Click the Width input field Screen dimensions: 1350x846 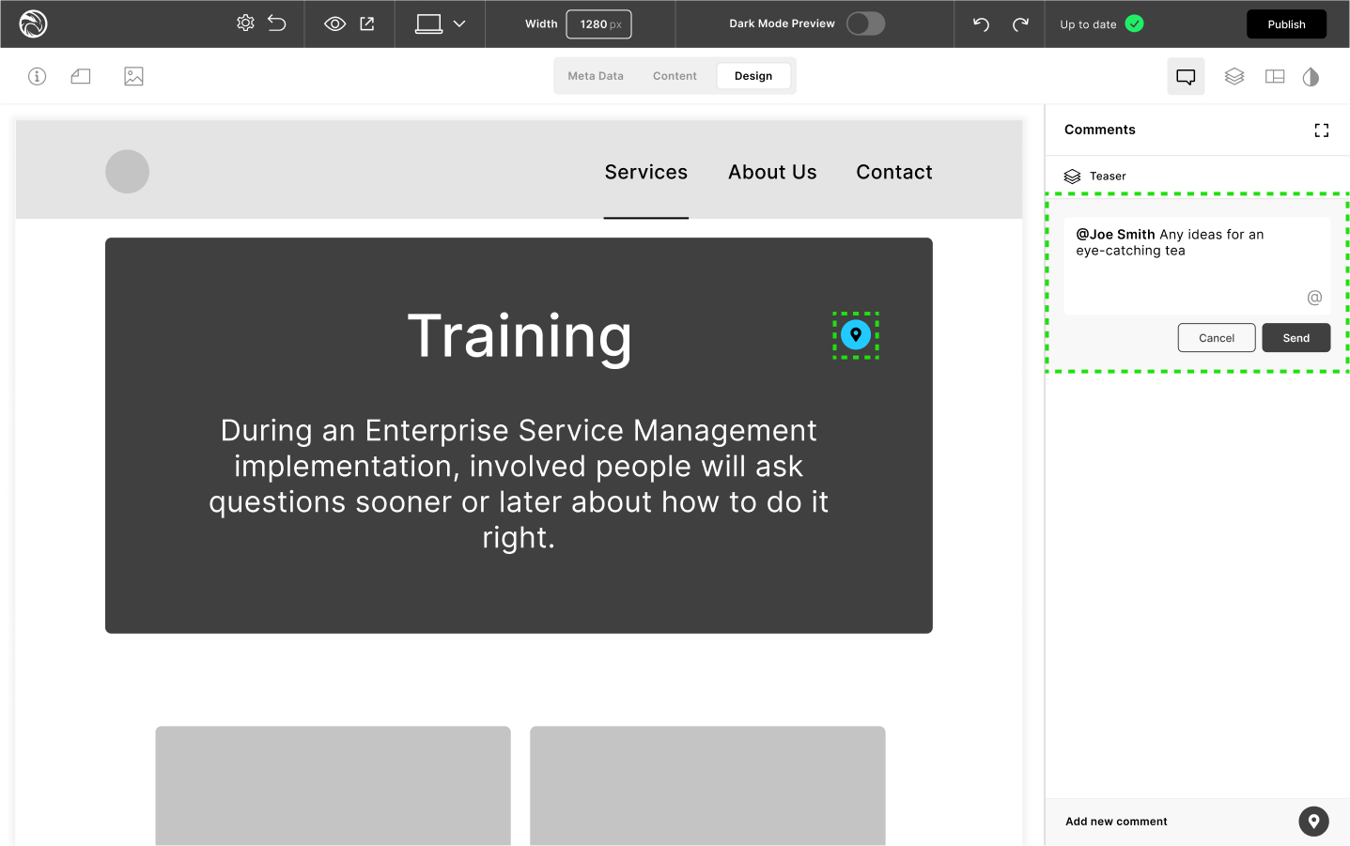point(599,24)
